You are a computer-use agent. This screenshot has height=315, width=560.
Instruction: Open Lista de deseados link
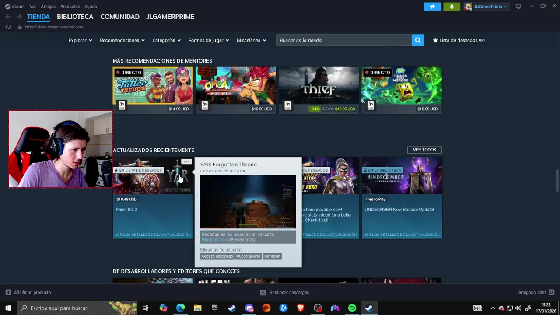pyautogui.click(x=459, y=40)
